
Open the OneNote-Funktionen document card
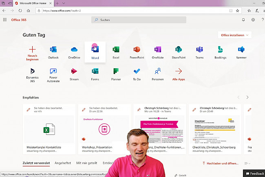coord(160,129)
